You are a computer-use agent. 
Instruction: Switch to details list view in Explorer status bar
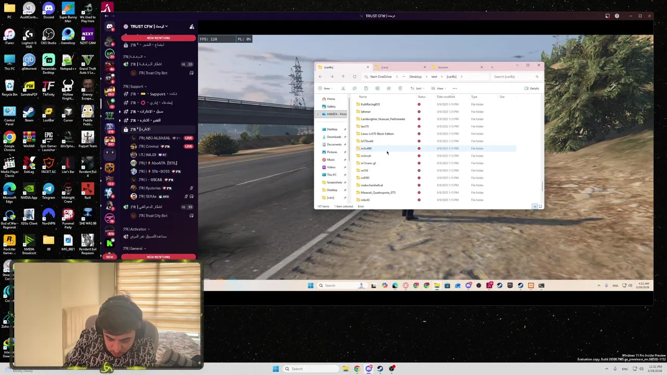(x=535, y=207)
